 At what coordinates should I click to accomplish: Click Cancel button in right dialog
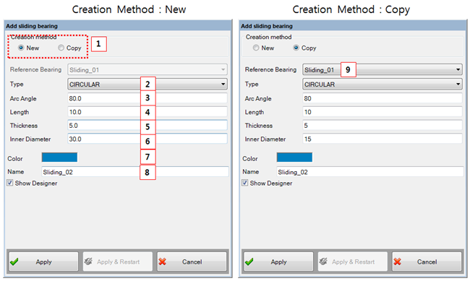pyautogui.click(x=427, y=261)
